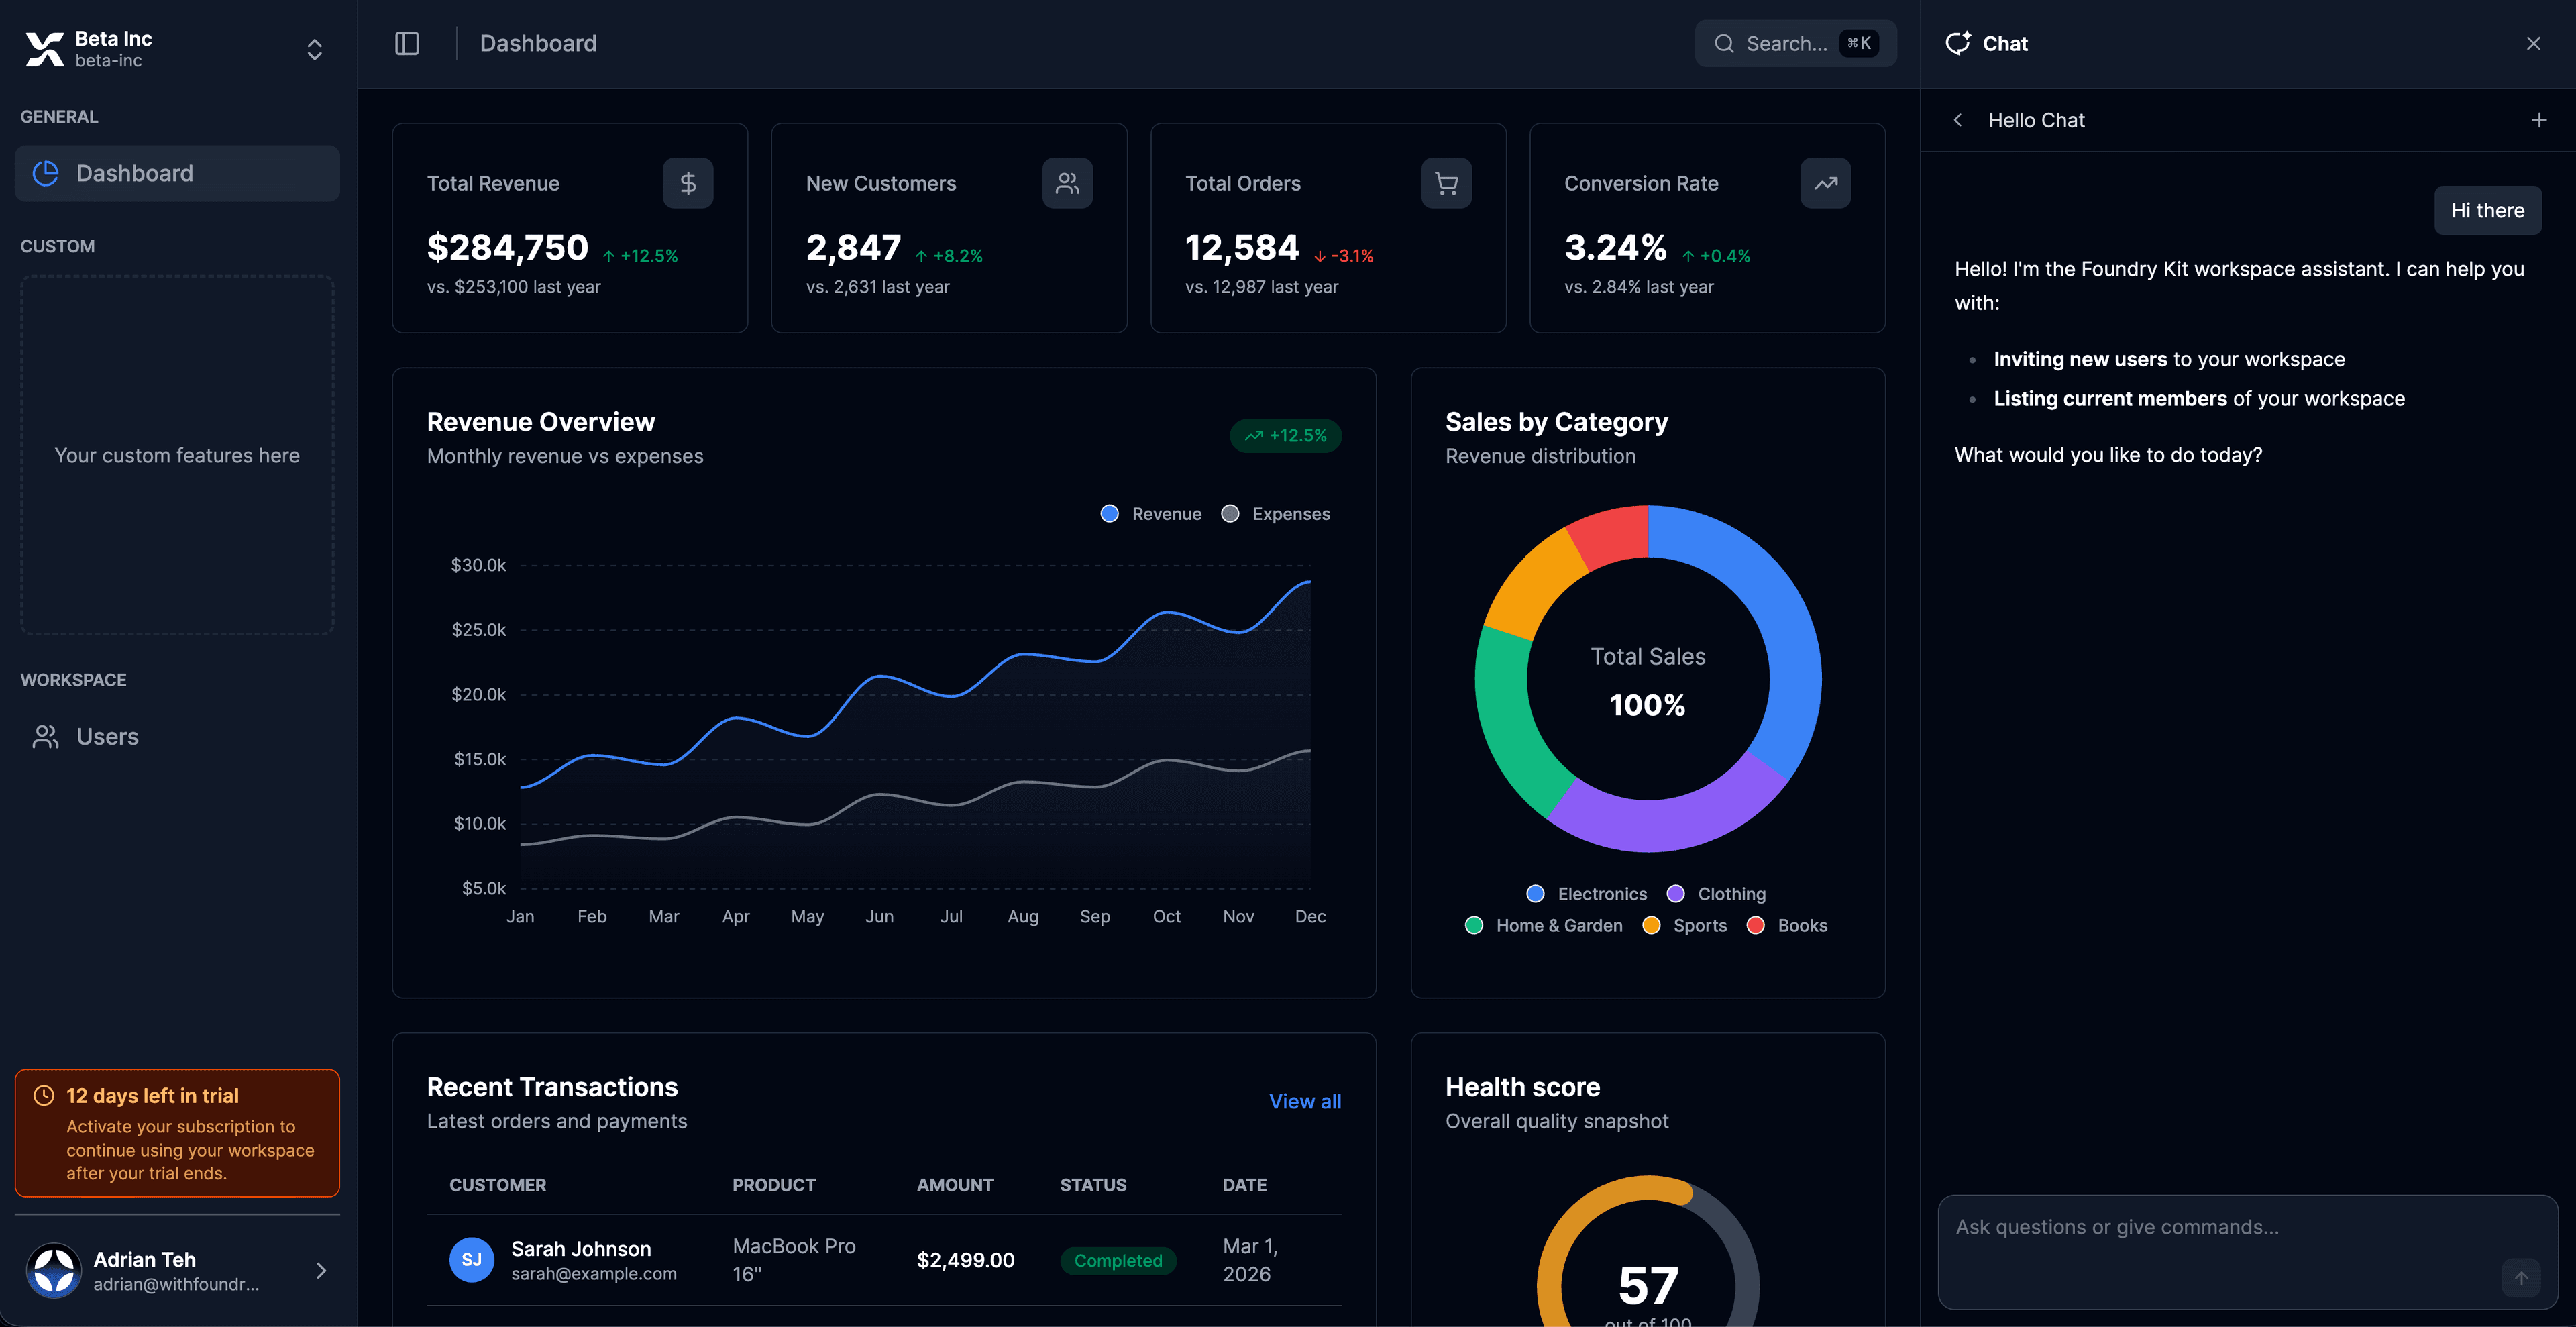Go back using the chat arrow

pos(1958,120)
